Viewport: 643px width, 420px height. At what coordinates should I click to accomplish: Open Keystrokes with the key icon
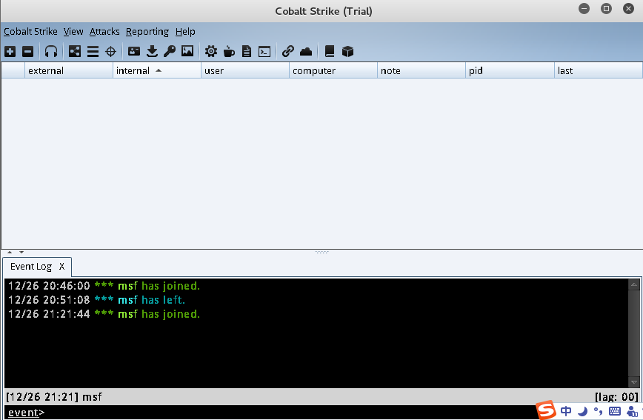[170, 51]
